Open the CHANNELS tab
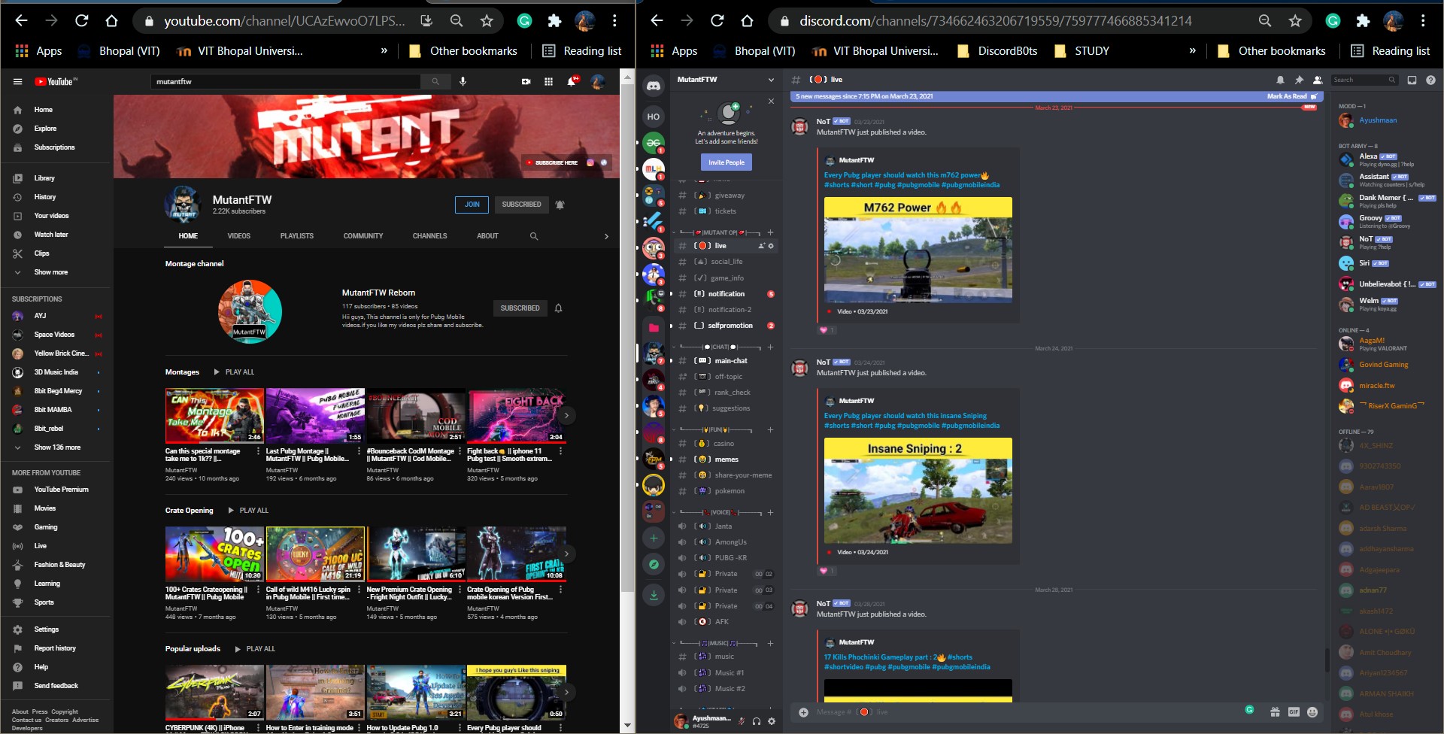Image resolution: width=1444 pixels, height=734 pixels. [x=430, y=236]
